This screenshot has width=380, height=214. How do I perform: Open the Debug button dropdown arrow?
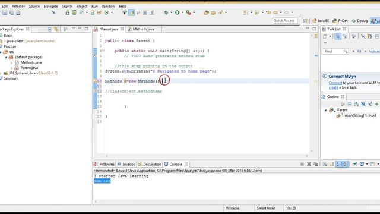click(171, 12)
